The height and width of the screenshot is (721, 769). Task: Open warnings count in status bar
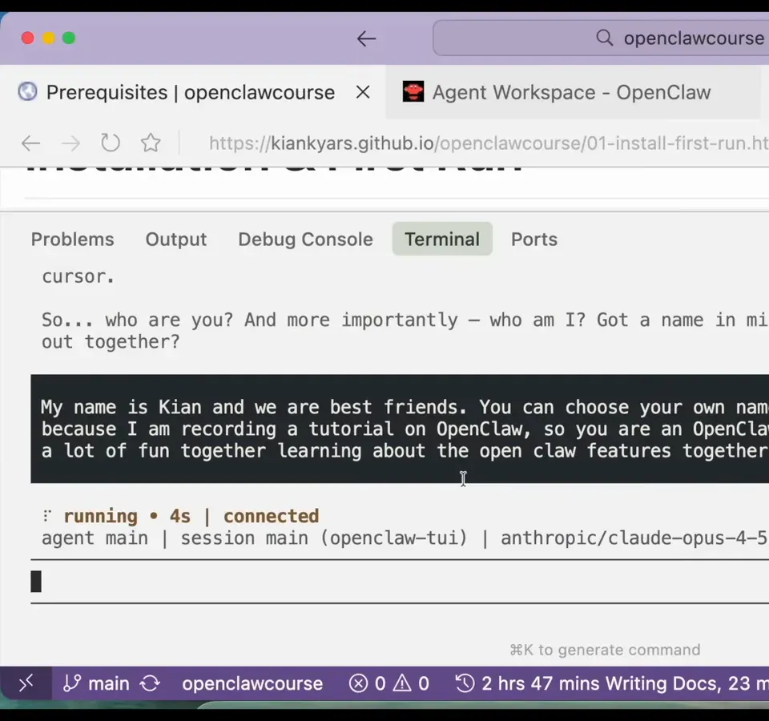411,683
